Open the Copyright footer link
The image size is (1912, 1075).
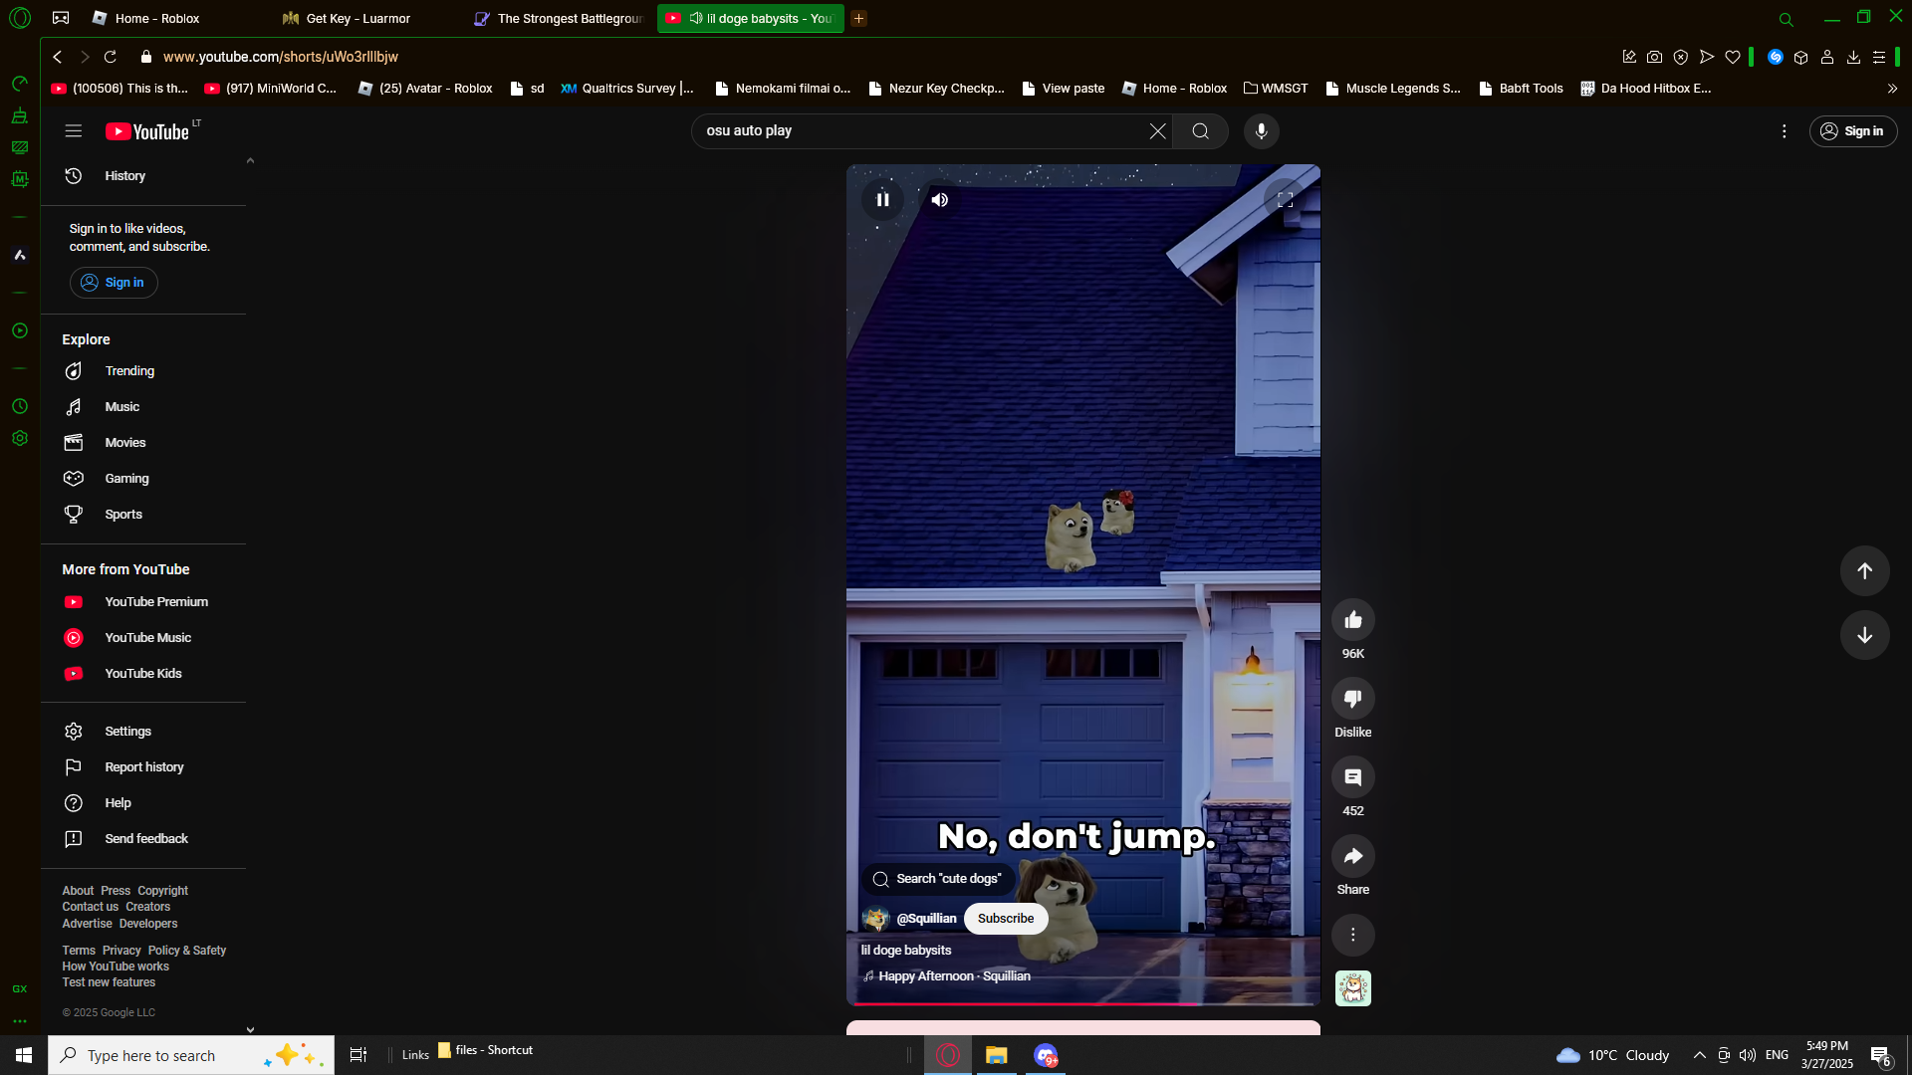(x=162, y=891)
